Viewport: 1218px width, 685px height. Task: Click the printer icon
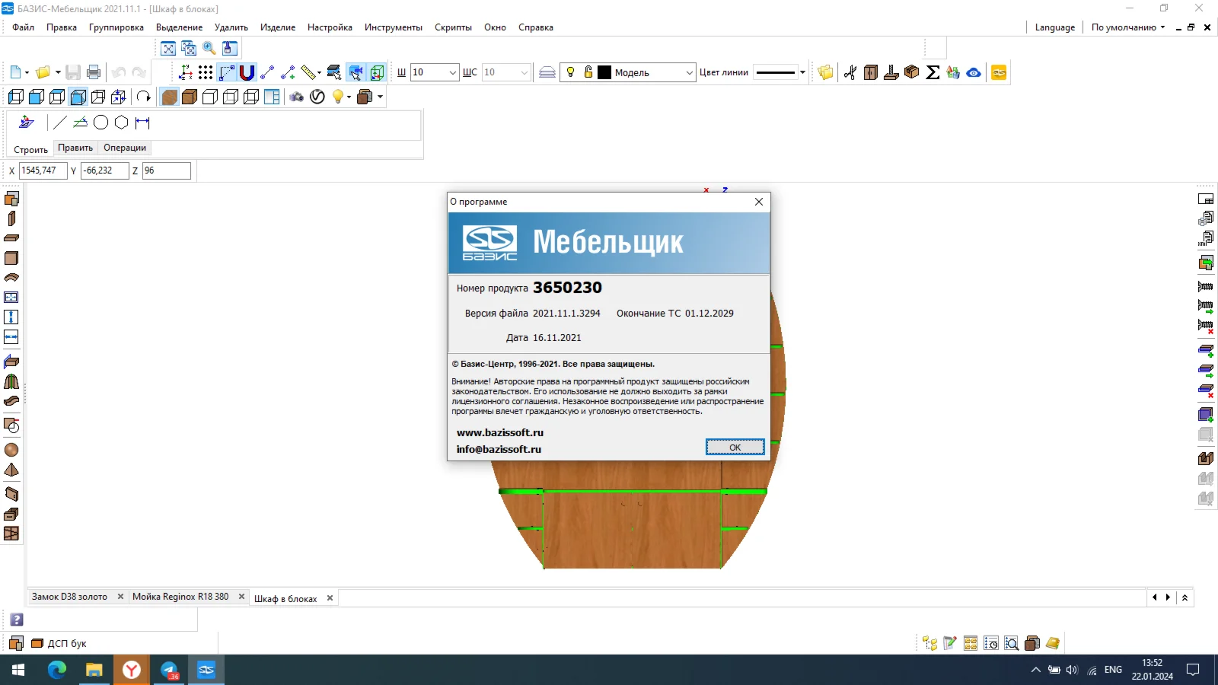(x=94, y=72)
